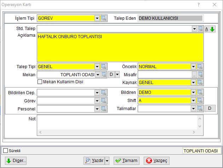The width and height of the screenshot is (223, 168).
Task: Expand the Mekan dropdown arrow
Action: pos(98,74)
